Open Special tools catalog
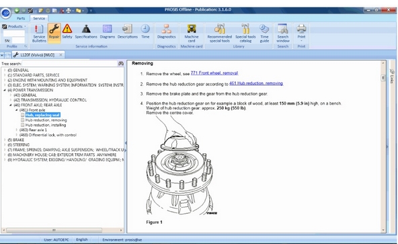Viewport: 398px width, 244px height. 245,33
